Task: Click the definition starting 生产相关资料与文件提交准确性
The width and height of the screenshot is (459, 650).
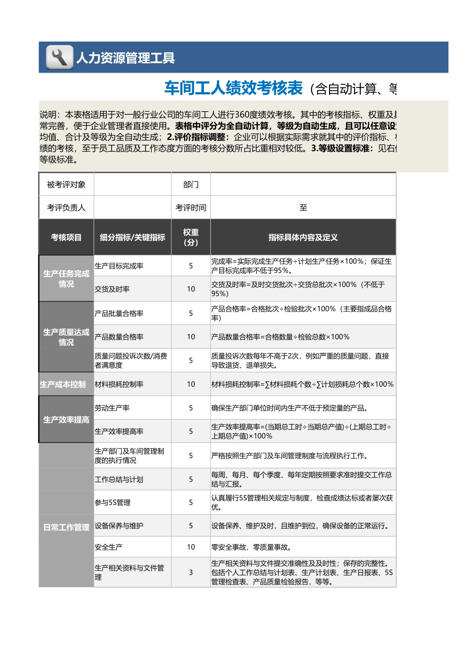Action: [303, 572]
